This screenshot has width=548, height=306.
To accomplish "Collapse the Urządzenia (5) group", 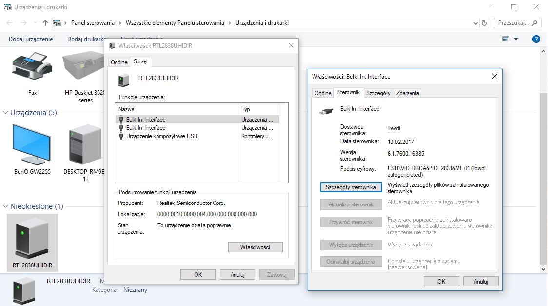I will (5, 113).
